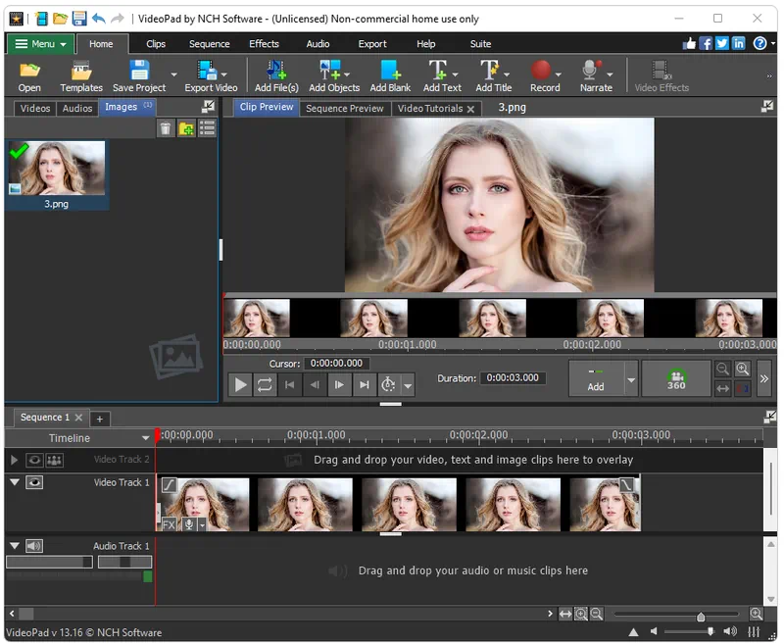The width and height of the screenshot is (784, 644).
Task: Click the Add clip to sequence button
Action: pyautogui.click(x=596, y=379)
